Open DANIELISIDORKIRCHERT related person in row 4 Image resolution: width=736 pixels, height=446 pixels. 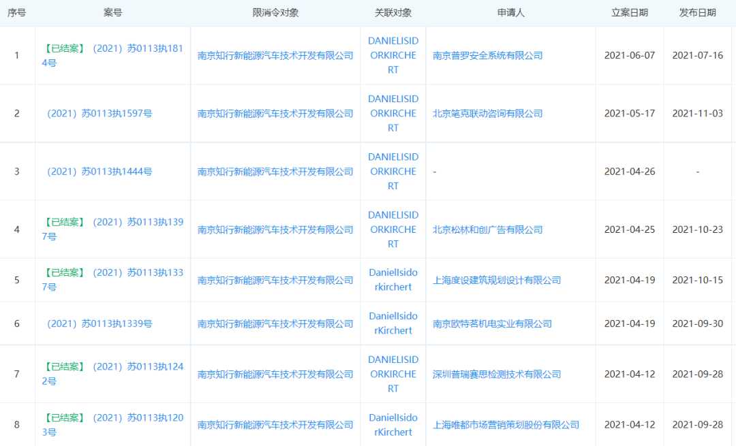[x=393, y=229]
